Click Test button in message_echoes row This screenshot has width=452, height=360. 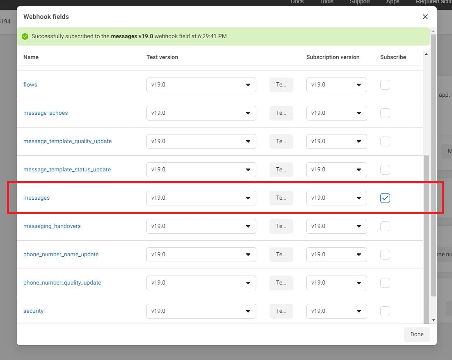click(x=281, y=113)
